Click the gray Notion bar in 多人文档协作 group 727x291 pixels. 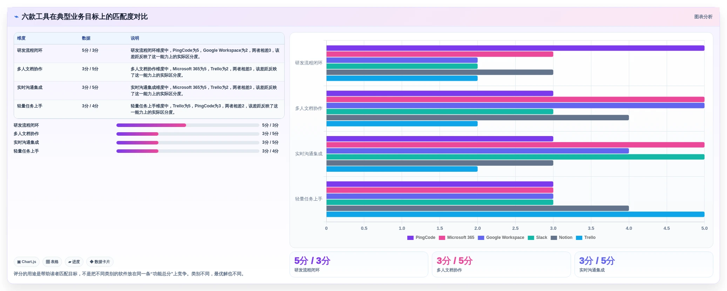(x=477, y=118)
